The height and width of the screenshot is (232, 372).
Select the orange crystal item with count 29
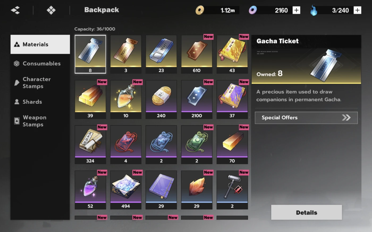pos(197,190)
